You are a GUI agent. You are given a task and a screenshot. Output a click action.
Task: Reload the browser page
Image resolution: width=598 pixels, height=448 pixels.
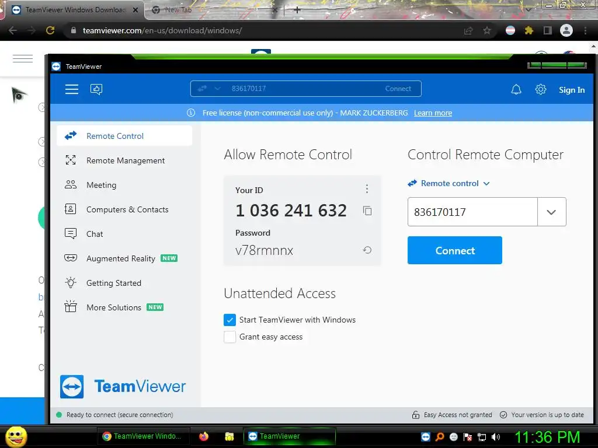pyautogui.click(x=50, y=30)
